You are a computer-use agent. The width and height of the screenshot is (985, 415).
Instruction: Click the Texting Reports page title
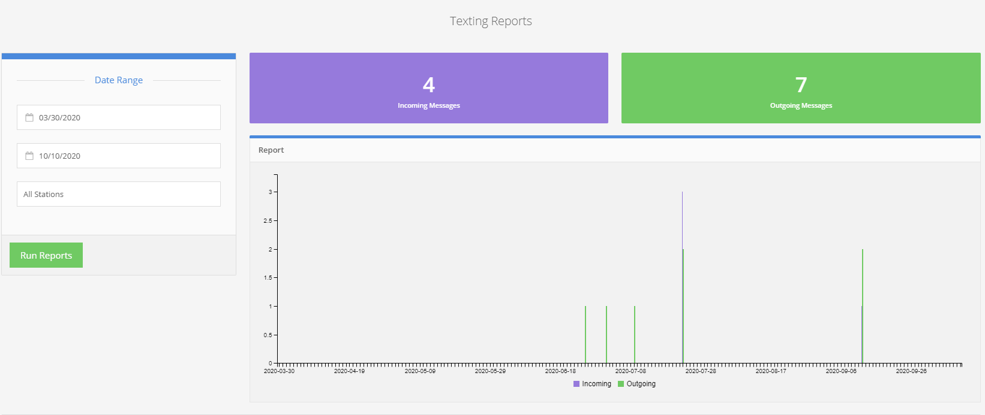491,21
